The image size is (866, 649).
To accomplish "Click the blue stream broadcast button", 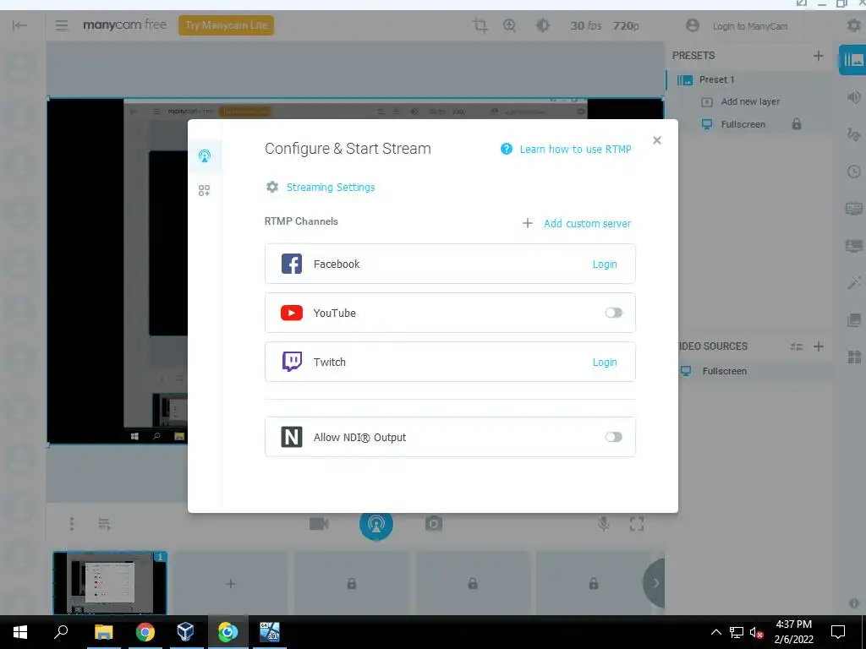I will coord(376,524).
